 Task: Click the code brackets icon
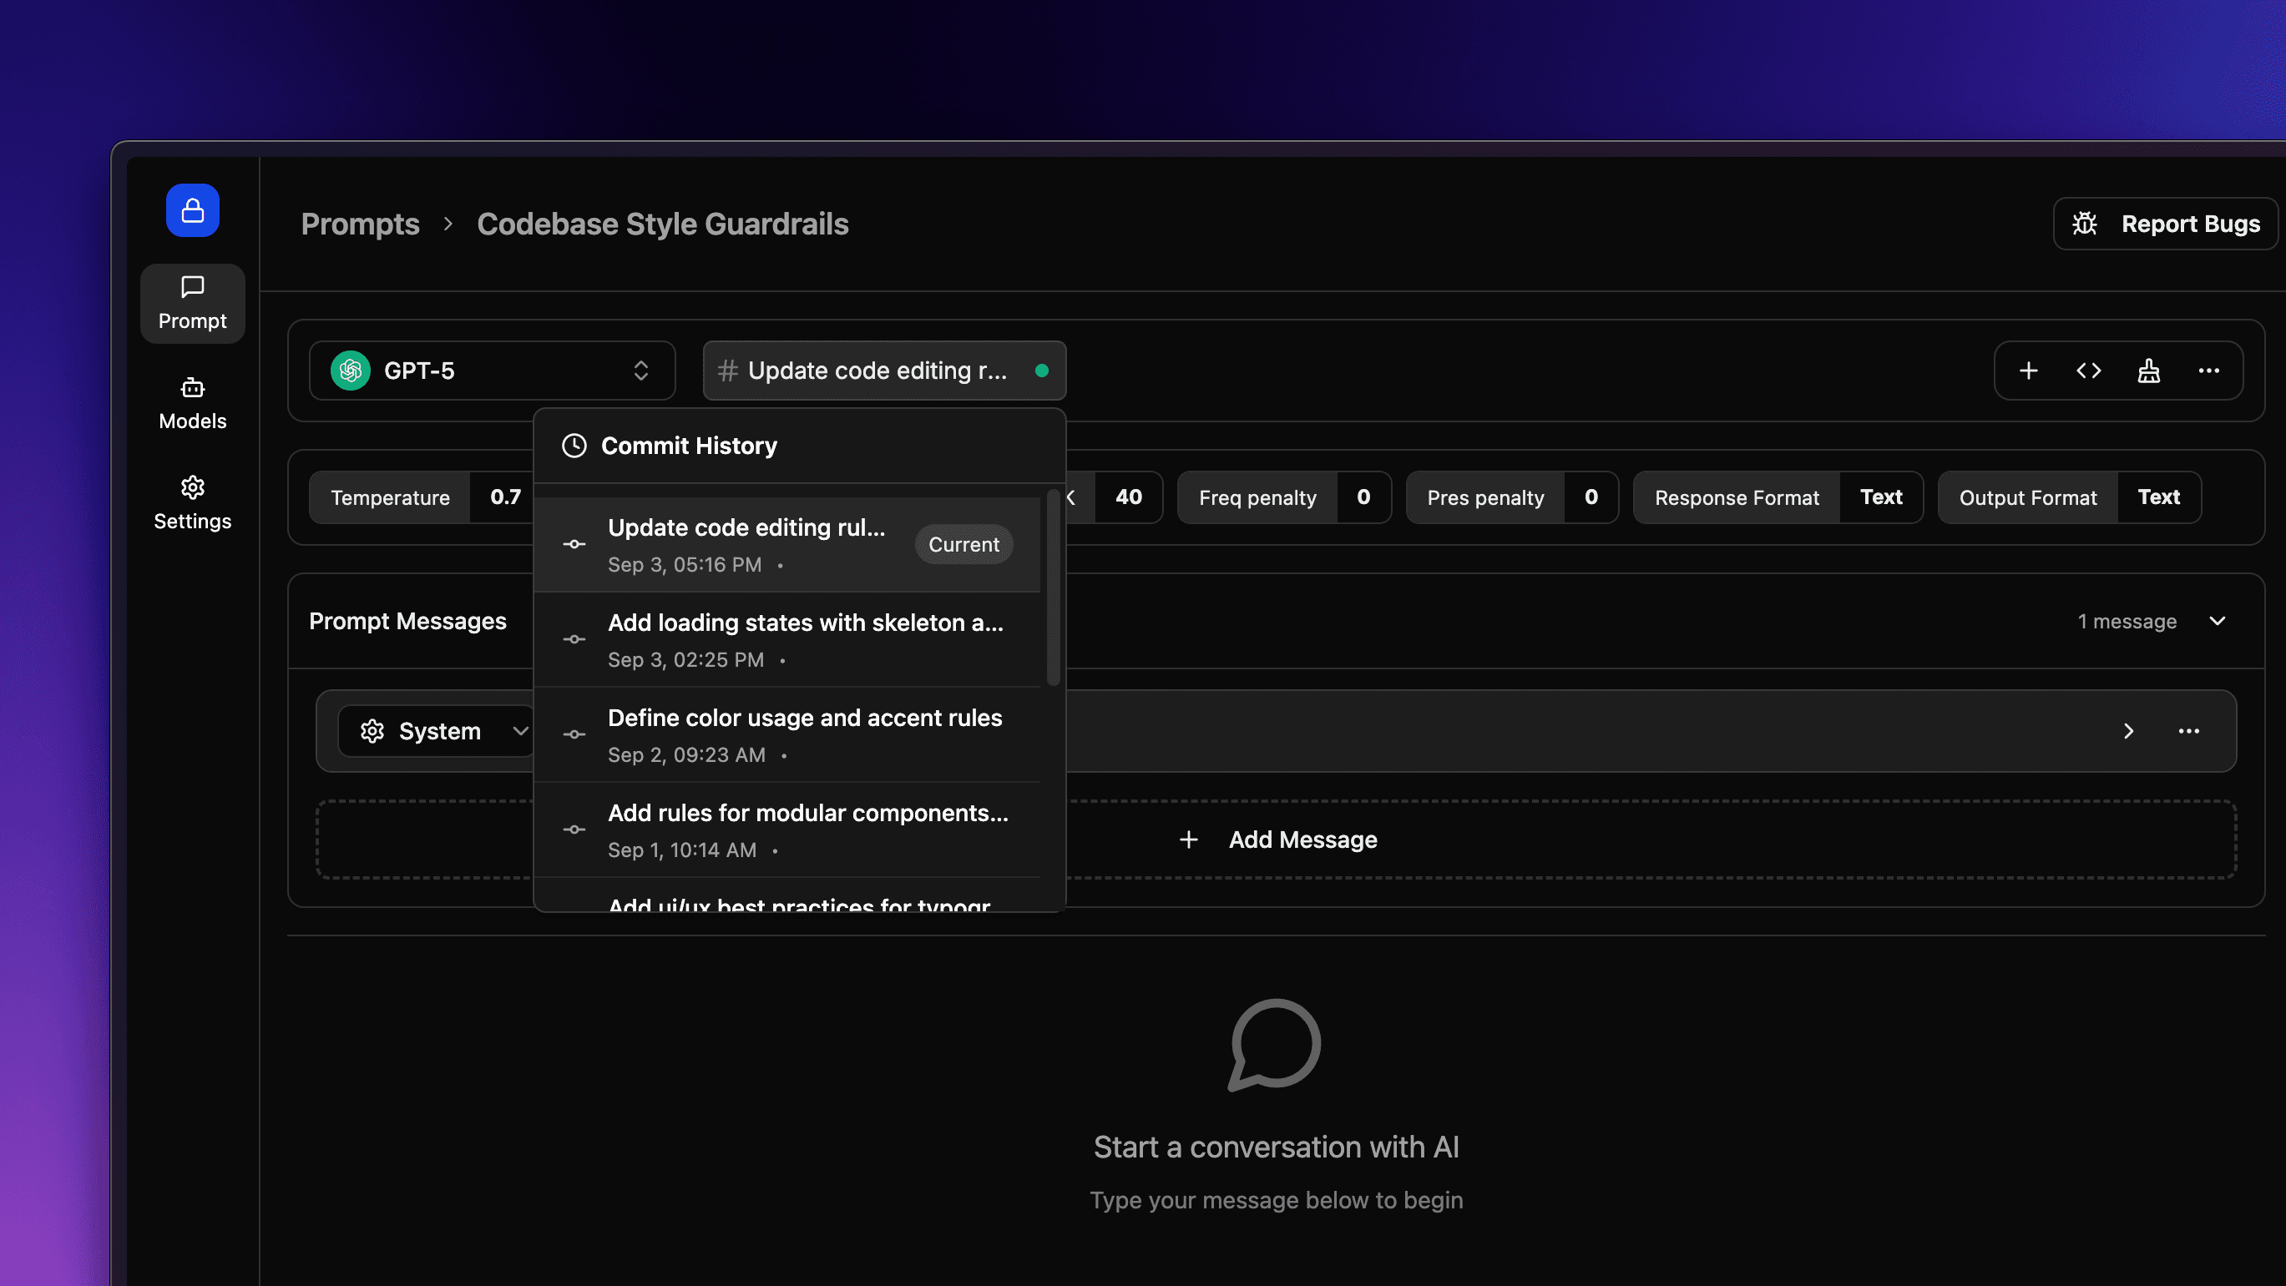point(2089,371)
